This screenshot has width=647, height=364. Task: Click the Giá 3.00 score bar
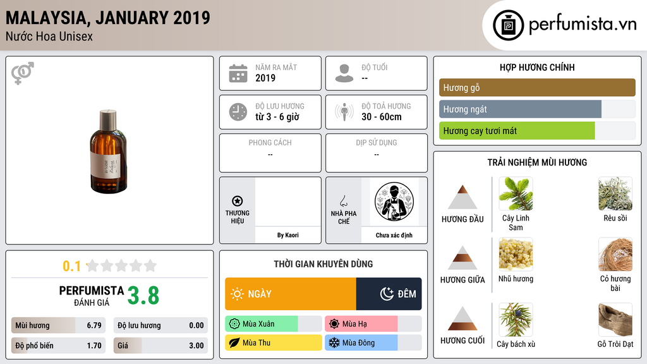[160, 346]
